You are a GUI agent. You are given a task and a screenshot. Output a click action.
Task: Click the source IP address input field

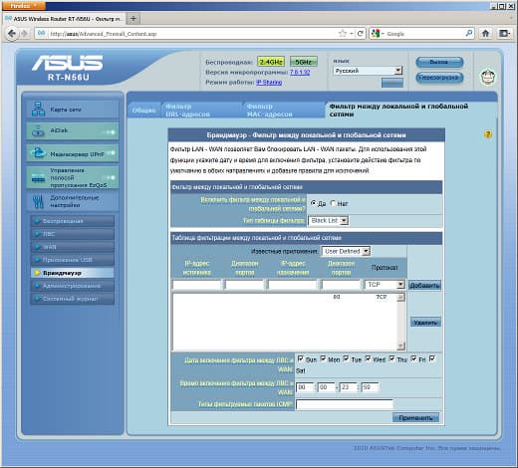pos(197,285)
